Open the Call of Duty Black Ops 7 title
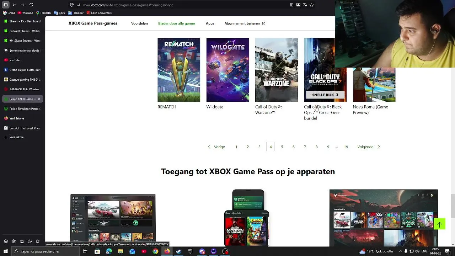 (323, 112)
